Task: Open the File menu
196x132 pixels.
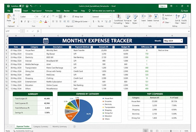Action: [9, 11]
